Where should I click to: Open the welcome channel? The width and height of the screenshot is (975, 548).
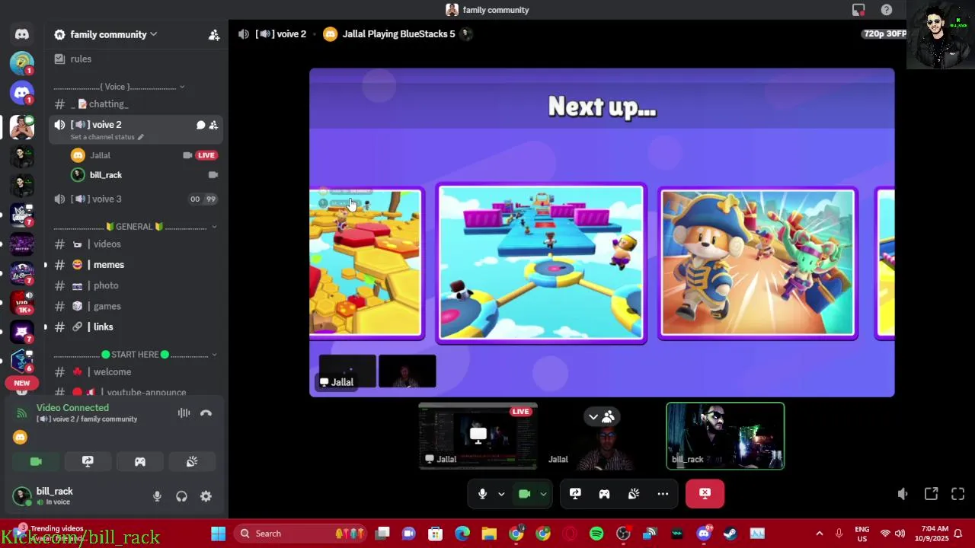[x=135, y=372]
